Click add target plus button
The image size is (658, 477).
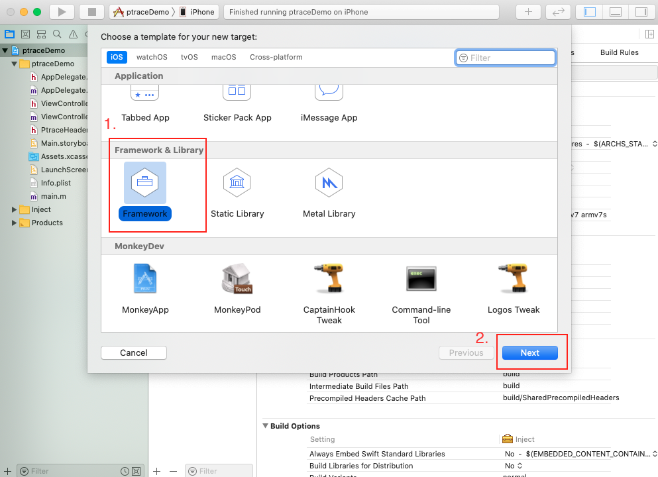pos(156,471)
